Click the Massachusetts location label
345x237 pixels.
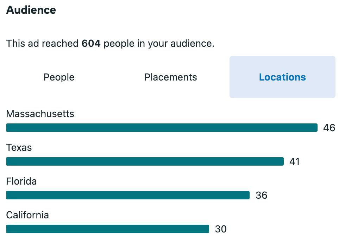[x=40, y=114]
